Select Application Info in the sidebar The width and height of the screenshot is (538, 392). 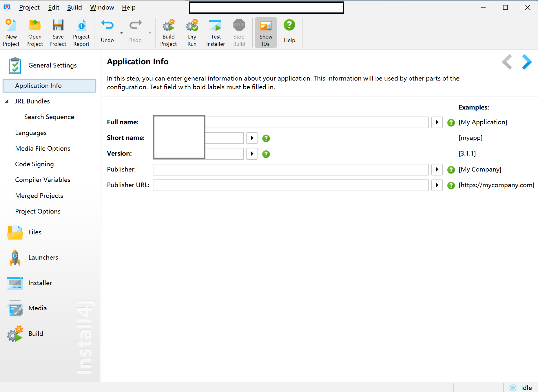point(49,86)
